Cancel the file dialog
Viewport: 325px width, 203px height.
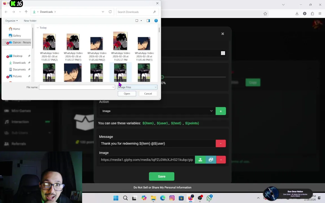point(148,94)
